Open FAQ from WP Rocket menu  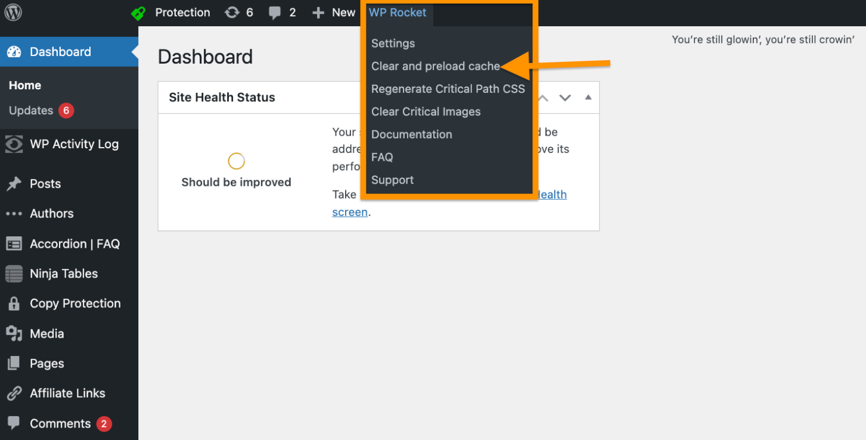point(382,157)
